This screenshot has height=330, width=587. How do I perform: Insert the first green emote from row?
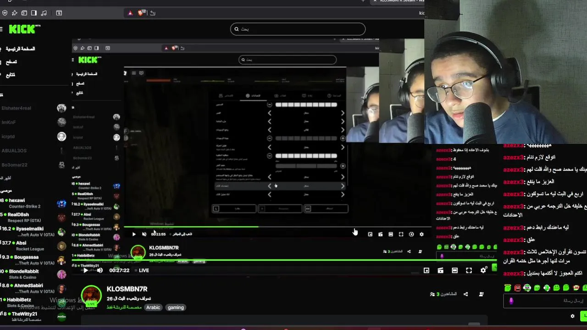coord(508,288)
